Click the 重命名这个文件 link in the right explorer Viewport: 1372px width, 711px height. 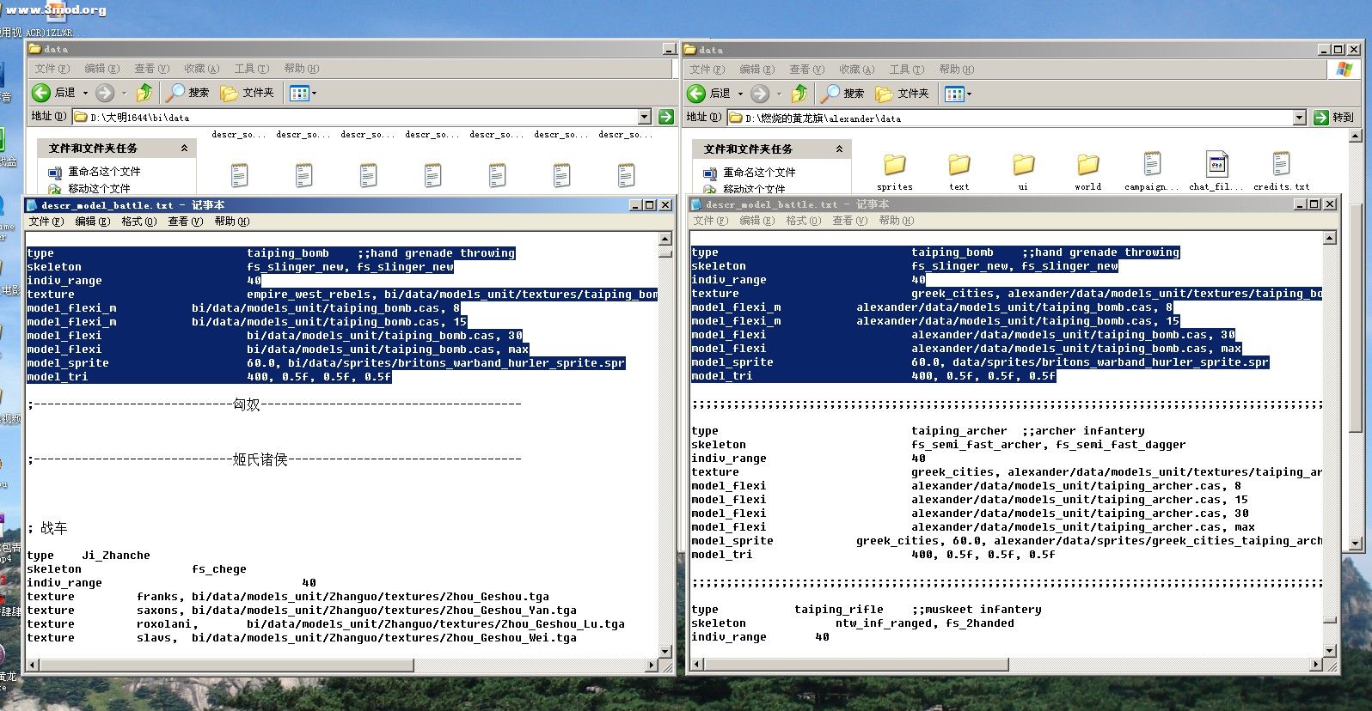coord(759,173)
